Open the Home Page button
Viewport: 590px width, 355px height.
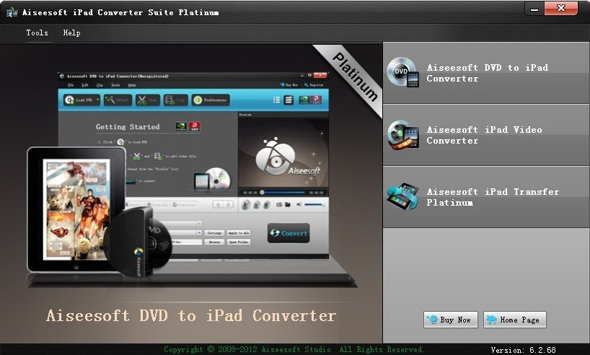(515, 320)
